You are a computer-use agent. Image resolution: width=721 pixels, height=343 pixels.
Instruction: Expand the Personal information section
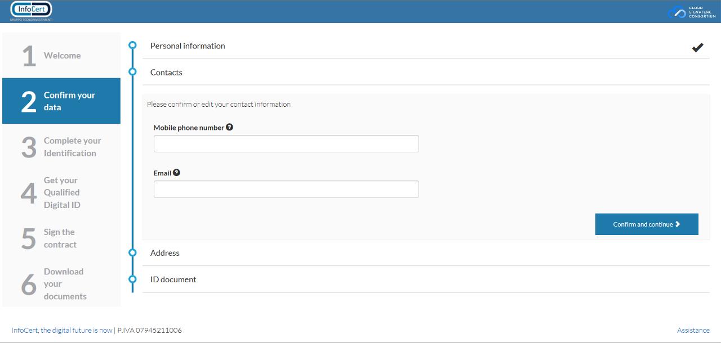[426, 46]
